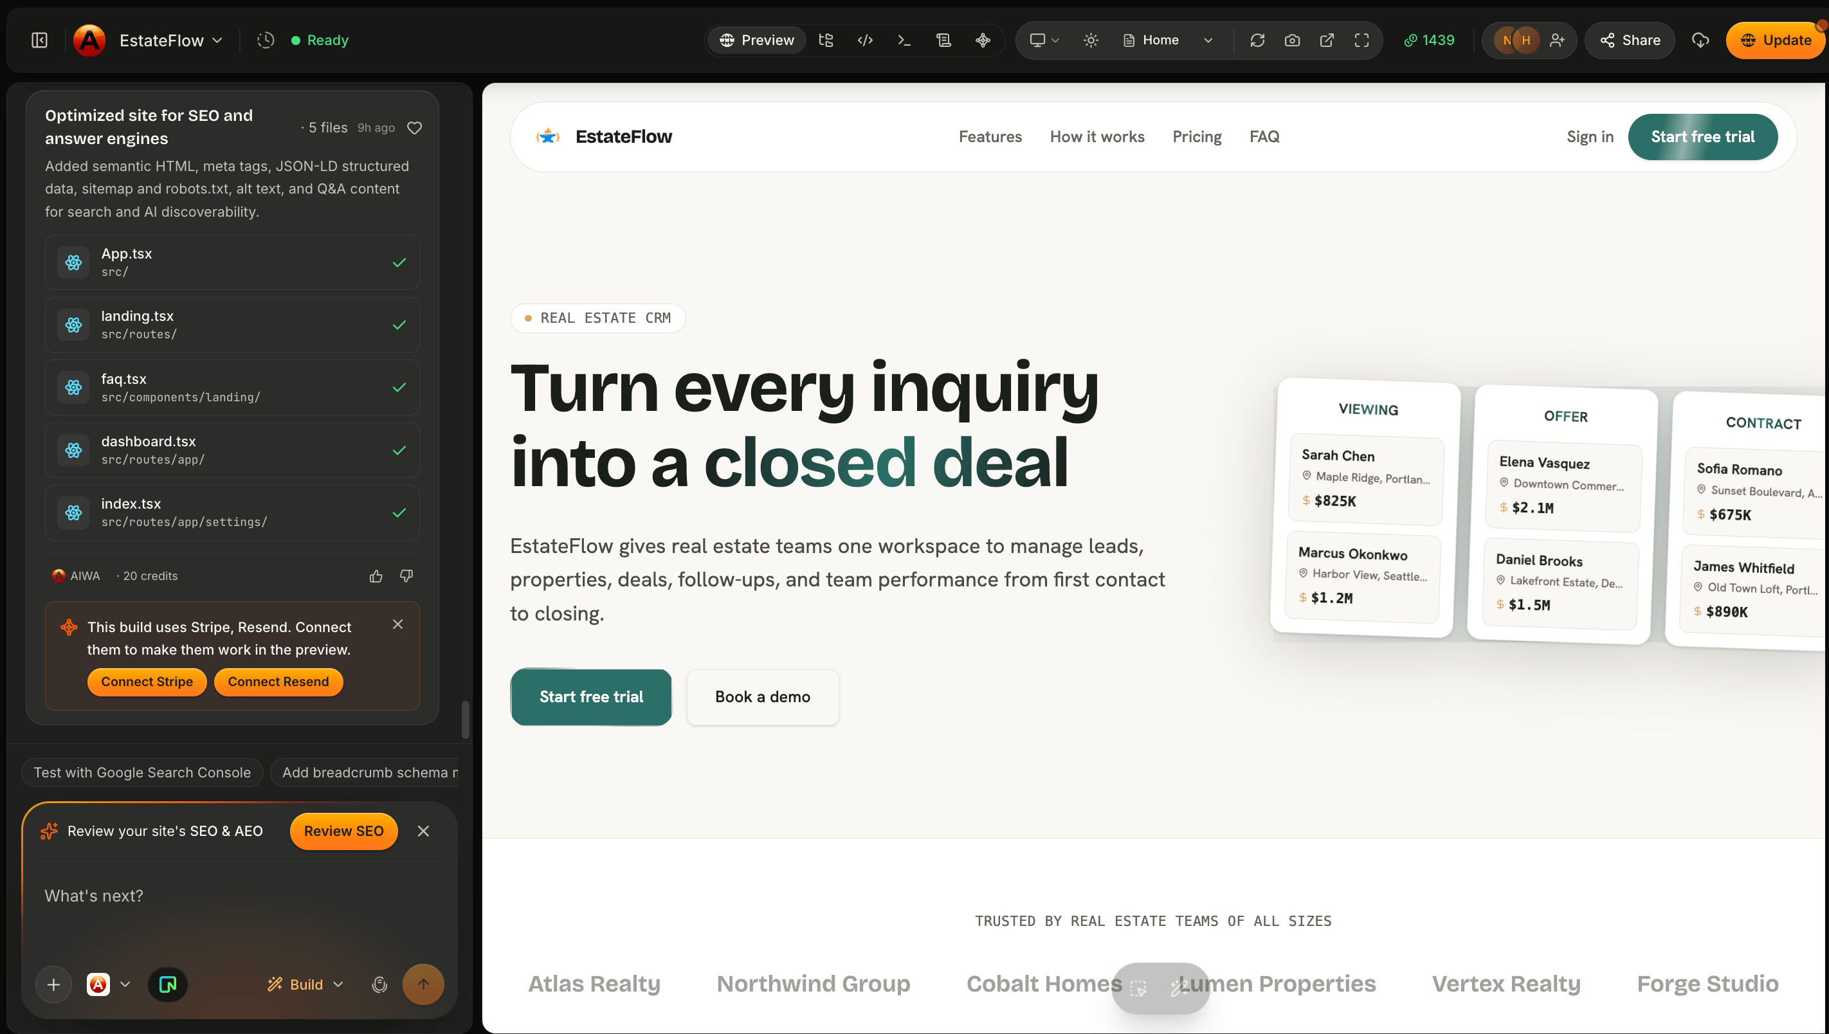Click the plus attach button
Viewport: 1829px width, 1034px height.
click(x=53, y=984)
